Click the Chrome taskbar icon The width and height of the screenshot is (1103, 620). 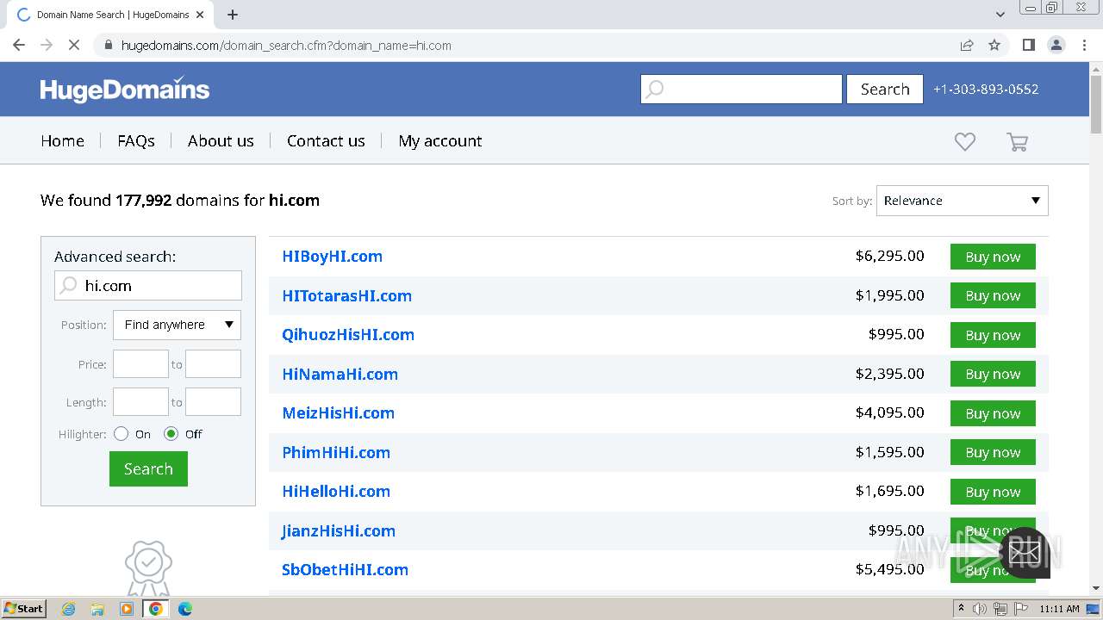point(156,609)
